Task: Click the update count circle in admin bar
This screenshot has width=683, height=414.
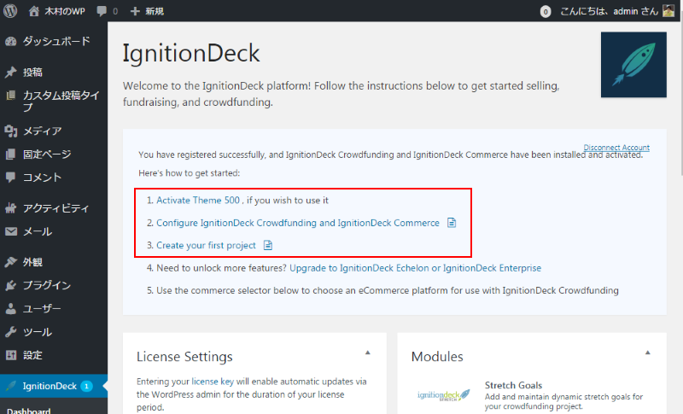Action: point(546,11)
